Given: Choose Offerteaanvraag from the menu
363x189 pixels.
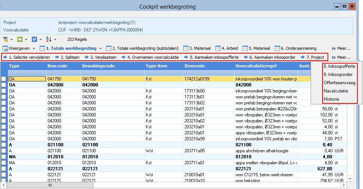Looking at the screenshot, I should click(339, 83).
